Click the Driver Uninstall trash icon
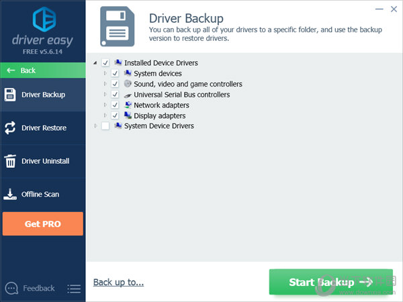This screenshot has height=302, width=403. point(10,161)
